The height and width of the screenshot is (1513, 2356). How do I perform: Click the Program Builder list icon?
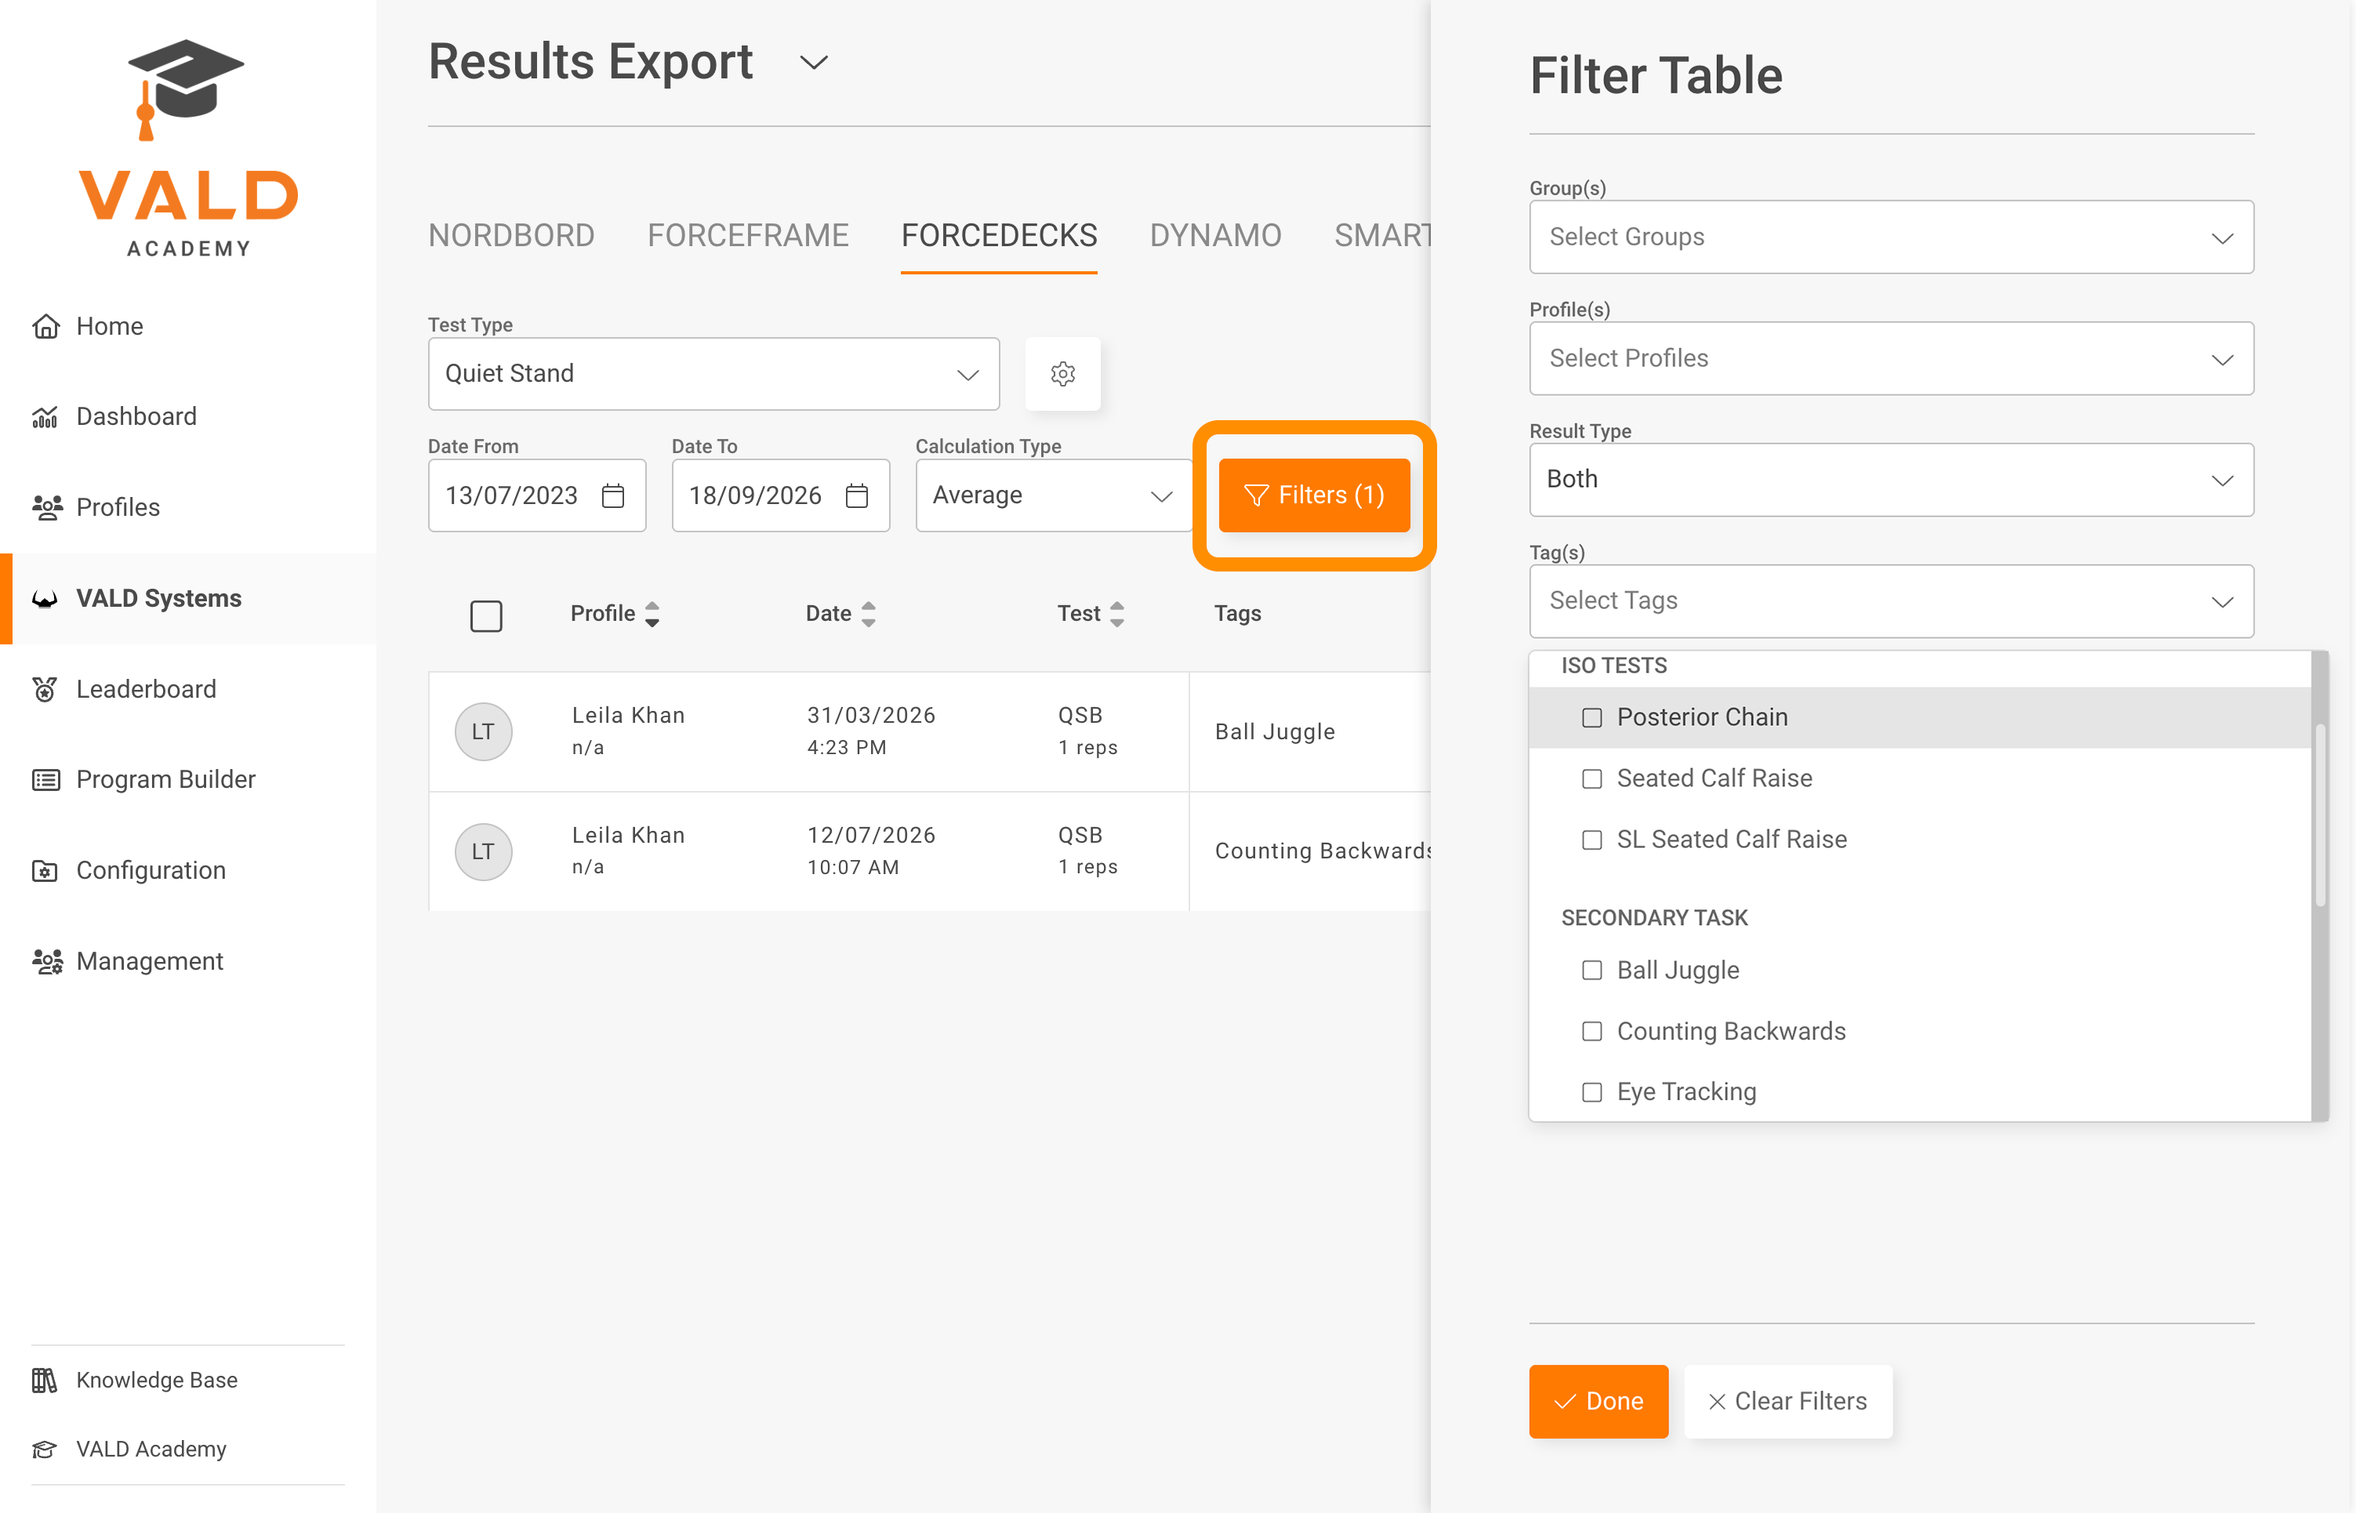point(46,780)
